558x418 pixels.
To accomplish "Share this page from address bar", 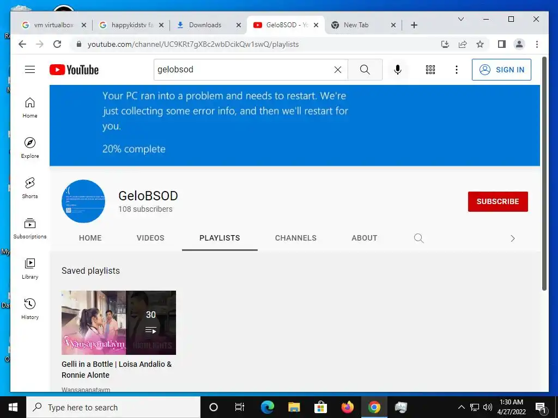I will point(463,44).
